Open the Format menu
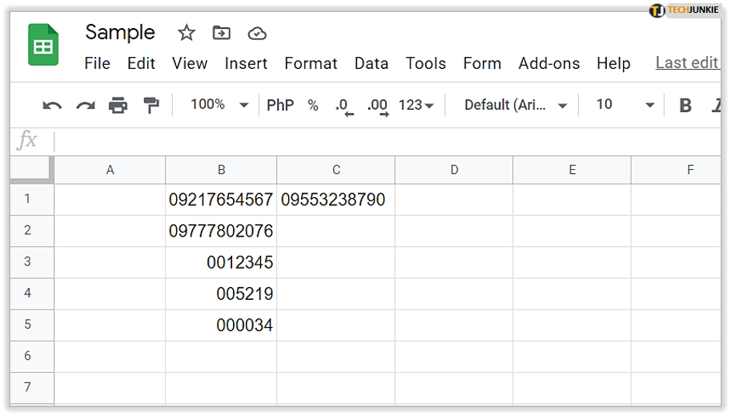Viewport: 731px width, 416px height. tap(311, 63)
